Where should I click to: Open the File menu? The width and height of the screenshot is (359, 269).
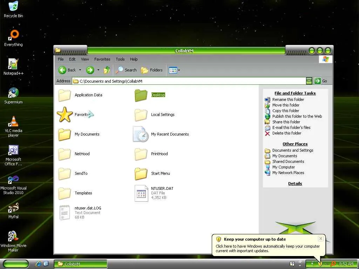pyautogui.click(x=61, y=59)
